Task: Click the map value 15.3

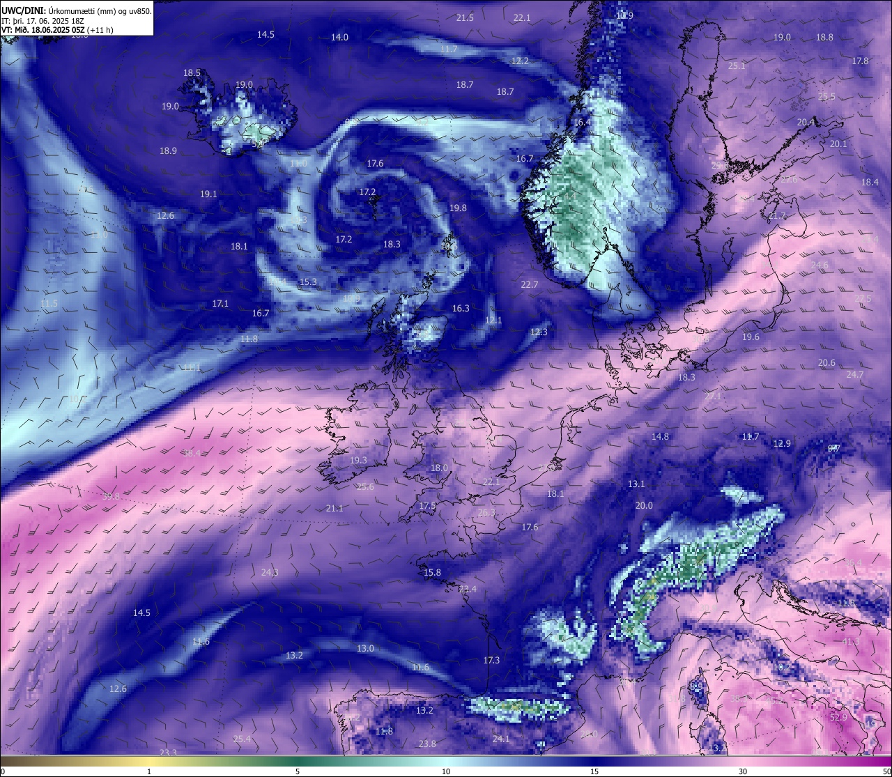Action: 308,282
